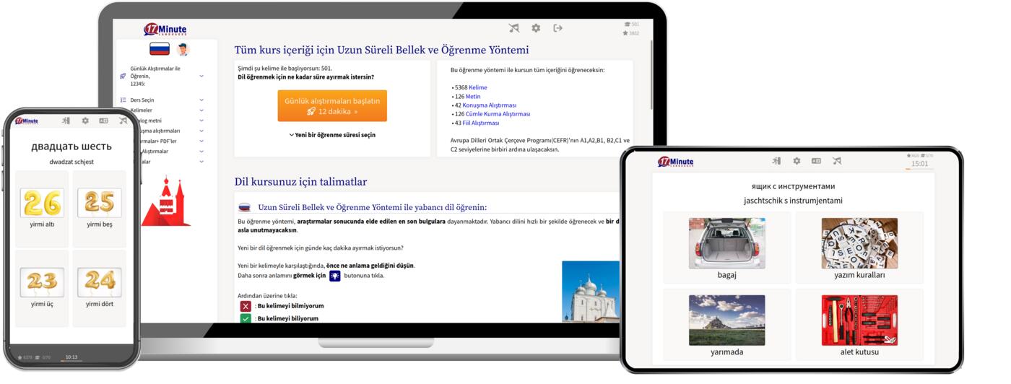Open settings gear on phone header
Screen dimensions: 1011x384
point(85,121)
